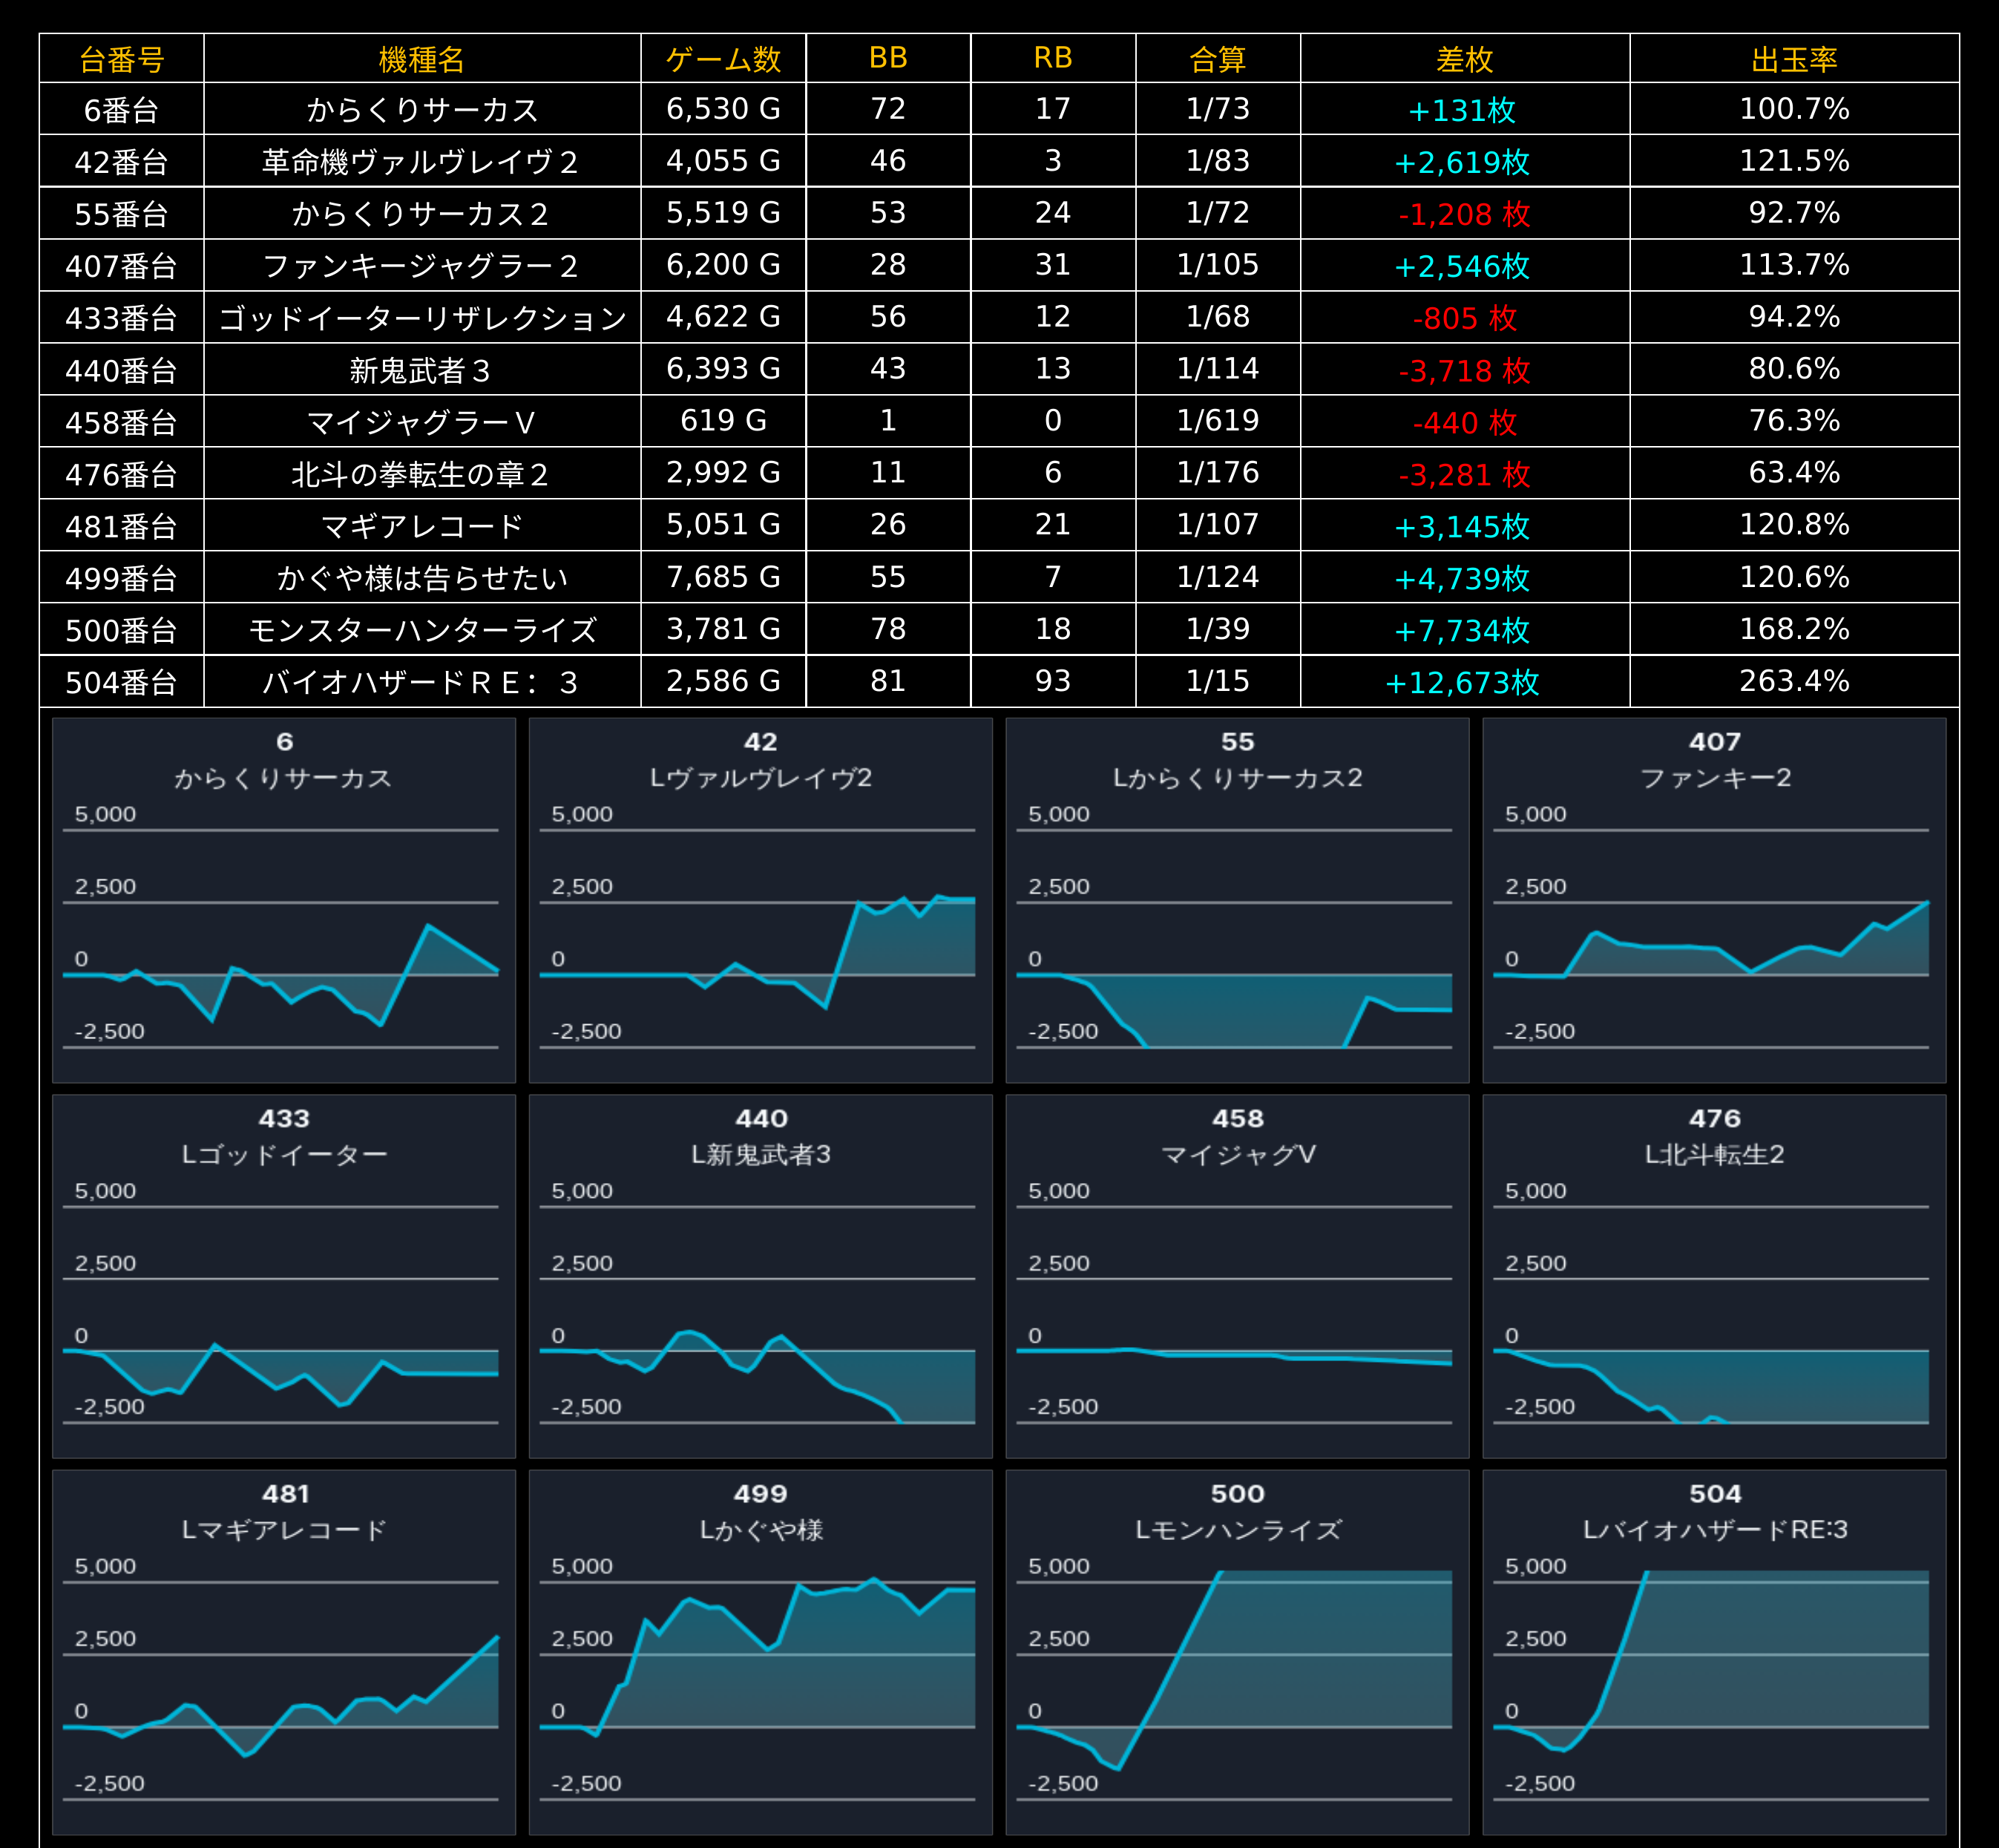The height and width of the screenshot is (1848, 1999).
Task: Select ファンキージャグラー２ in the table
Action: [x=422, y=265]
